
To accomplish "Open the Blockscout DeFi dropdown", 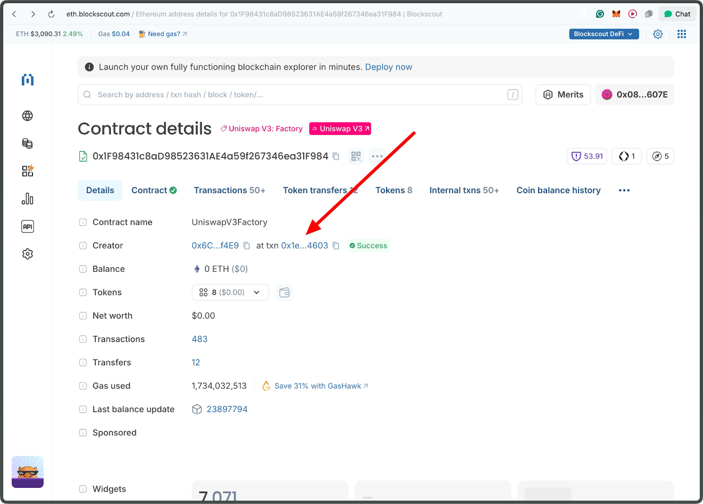I will click(x=603, y=34).
